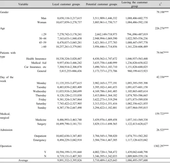This screenshot has width=170, height=163.
Task: Select the value 4,002,720±1,768,472
Action: click(x=105, y=152)
